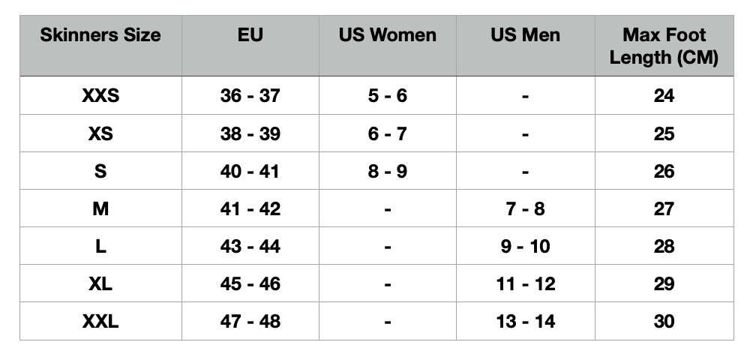Viewport: 750px width, 351px height.
Task: Click the EU 36 - 37 cell
Action: tap(250, 96)
